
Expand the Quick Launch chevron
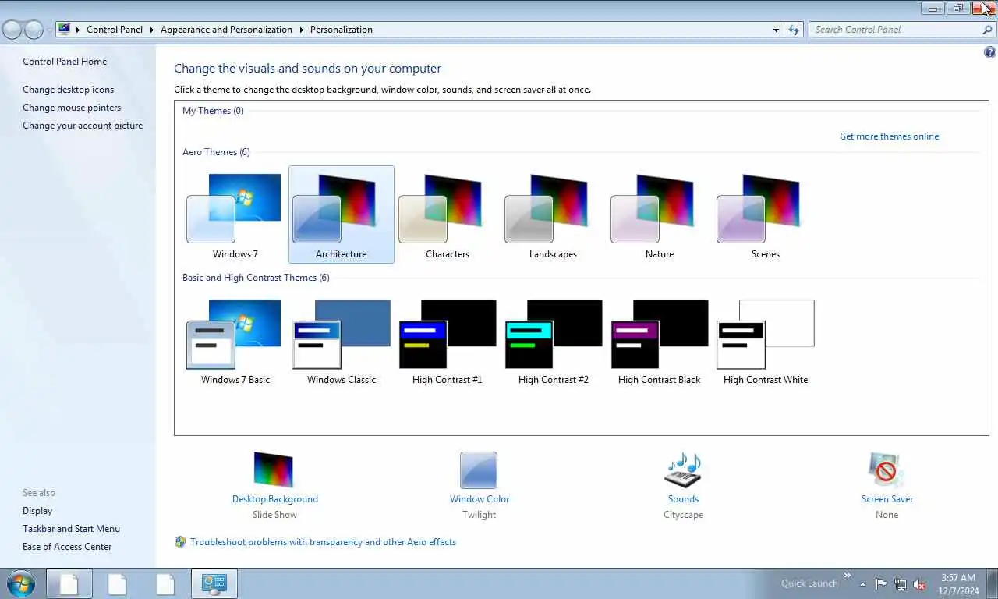tap(848, 576)
